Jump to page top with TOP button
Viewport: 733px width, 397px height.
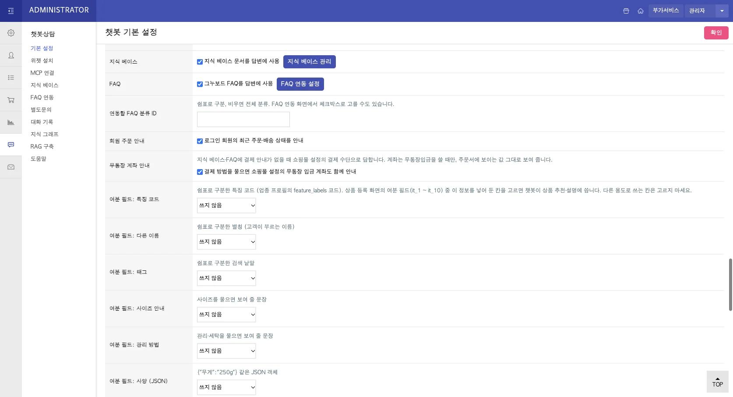coord(718,382)
